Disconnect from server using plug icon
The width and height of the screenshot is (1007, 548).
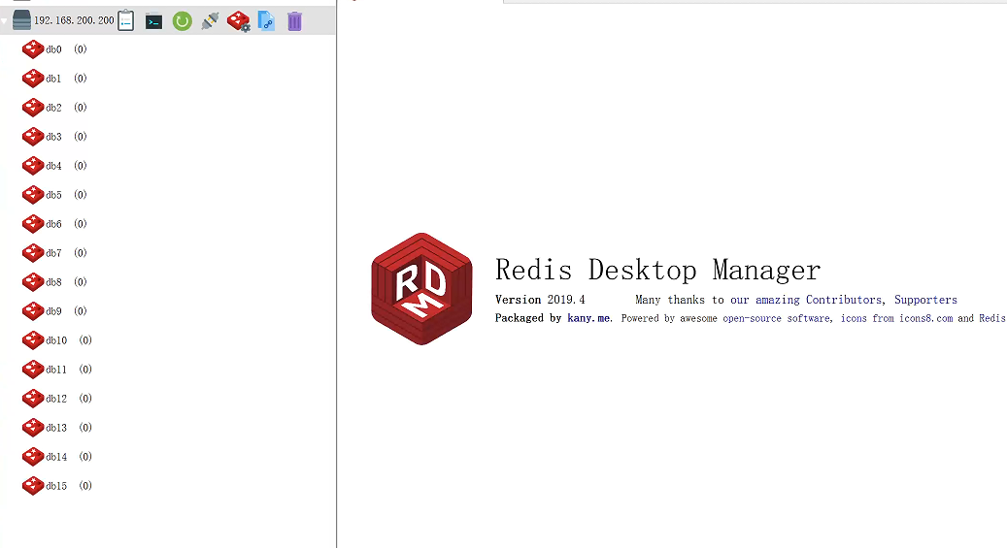[210, 21]
